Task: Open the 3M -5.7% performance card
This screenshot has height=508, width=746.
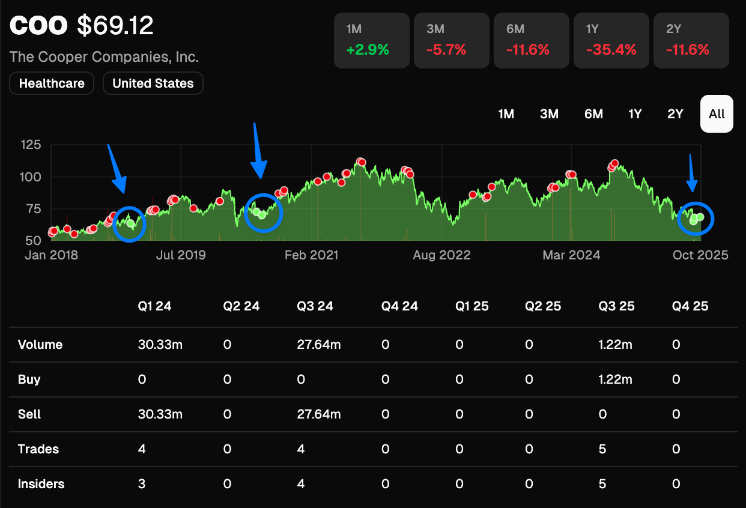Action: click(451, 40)
